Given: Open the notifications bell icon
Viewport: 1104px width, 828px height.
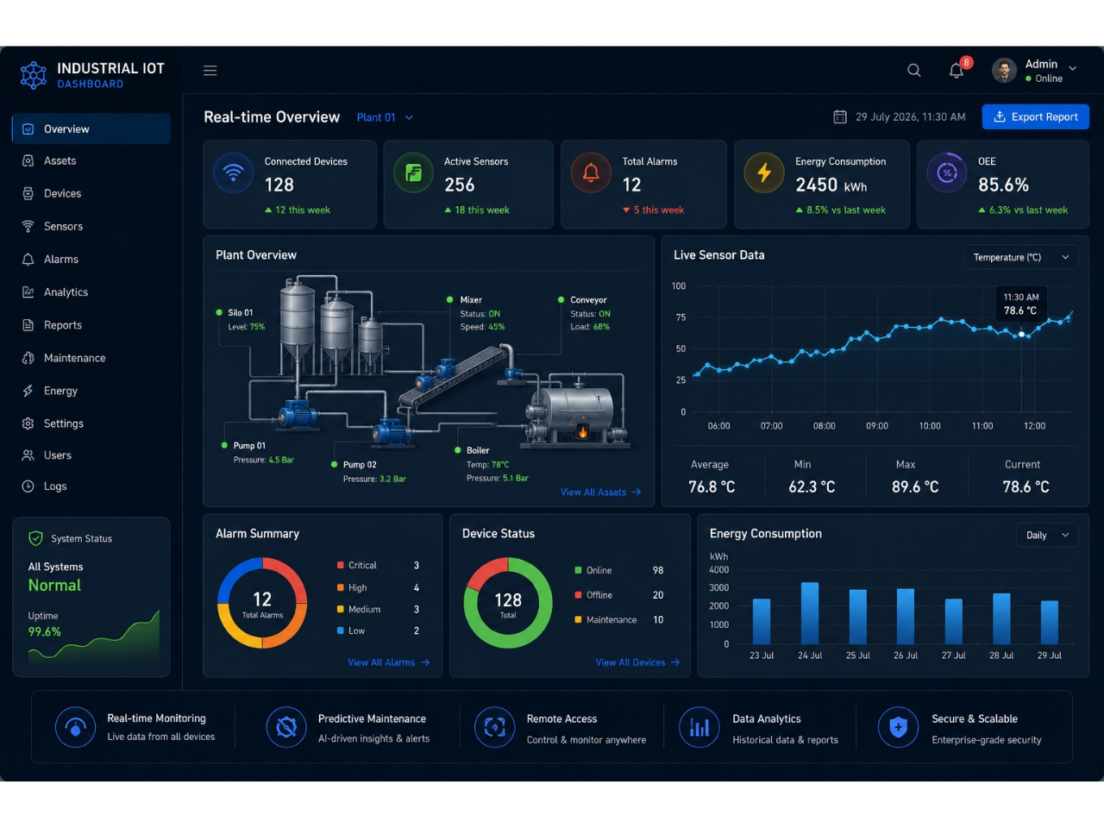Looking at the screenshot, I should point(957,71).
